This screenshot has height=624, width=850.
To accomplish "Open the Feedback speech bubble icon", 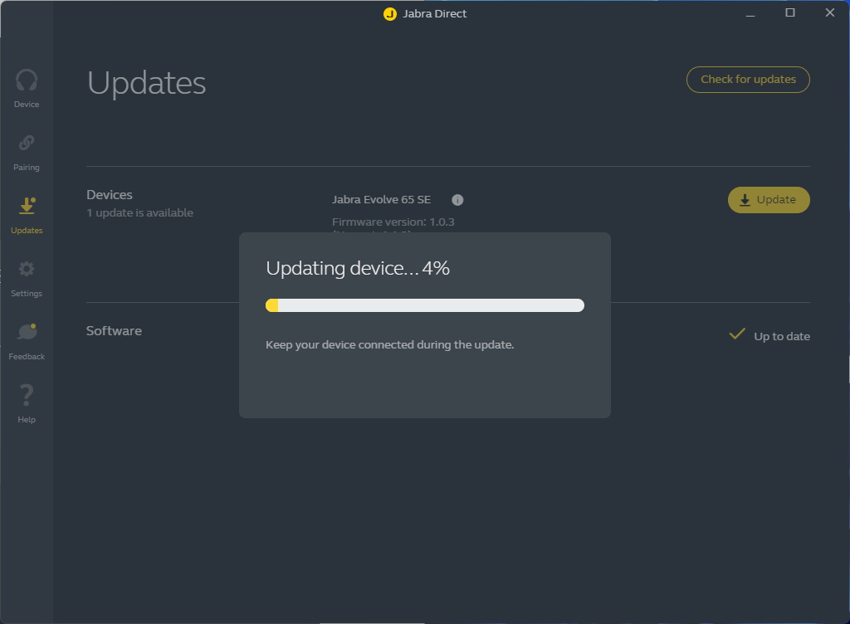I will tap(27, 332).
